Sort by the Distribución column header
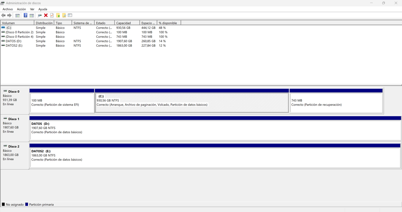 [x=44, y=23]
